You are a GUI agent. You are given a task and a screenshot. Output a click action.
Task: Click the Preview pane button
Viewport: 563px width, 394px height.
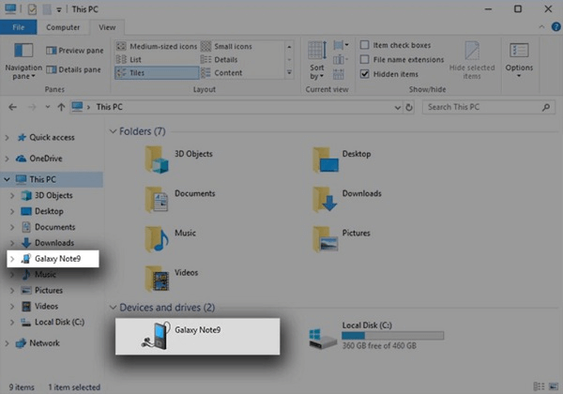point(79,50)
